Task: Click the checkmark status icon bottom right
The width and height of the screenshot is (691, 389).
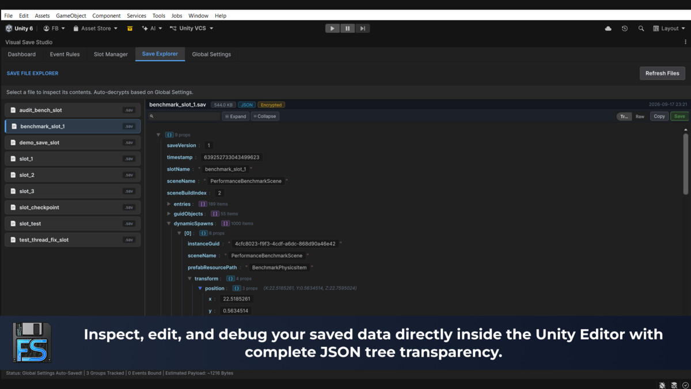Action: [685, 385]
